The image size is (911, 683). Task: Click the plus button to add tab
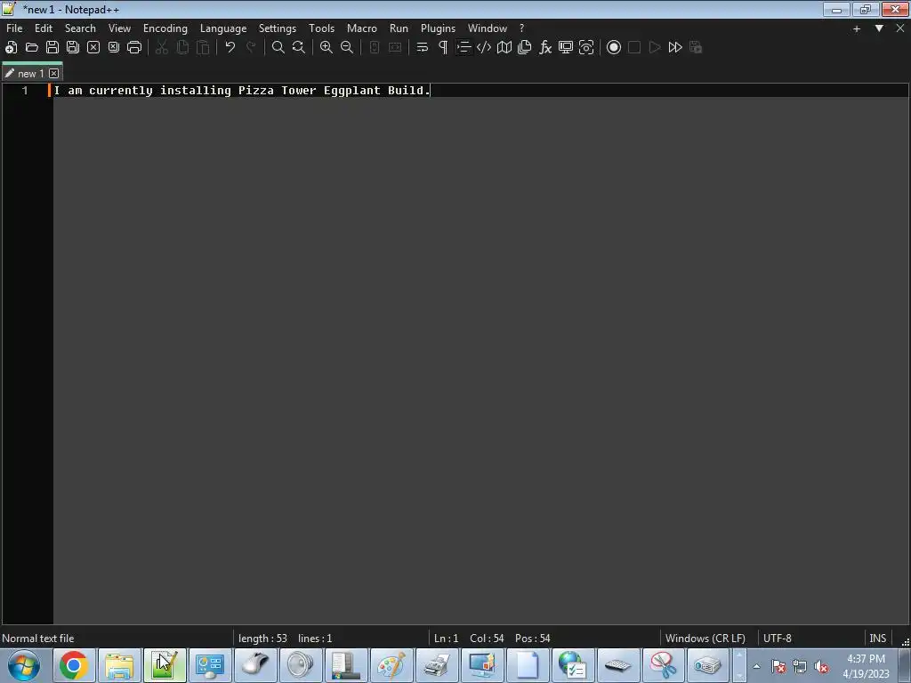click(x=857, y=28)
